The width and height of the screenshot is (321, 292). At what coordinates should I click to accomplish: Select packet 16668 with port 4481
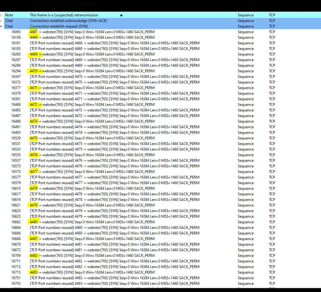point(160,239)
